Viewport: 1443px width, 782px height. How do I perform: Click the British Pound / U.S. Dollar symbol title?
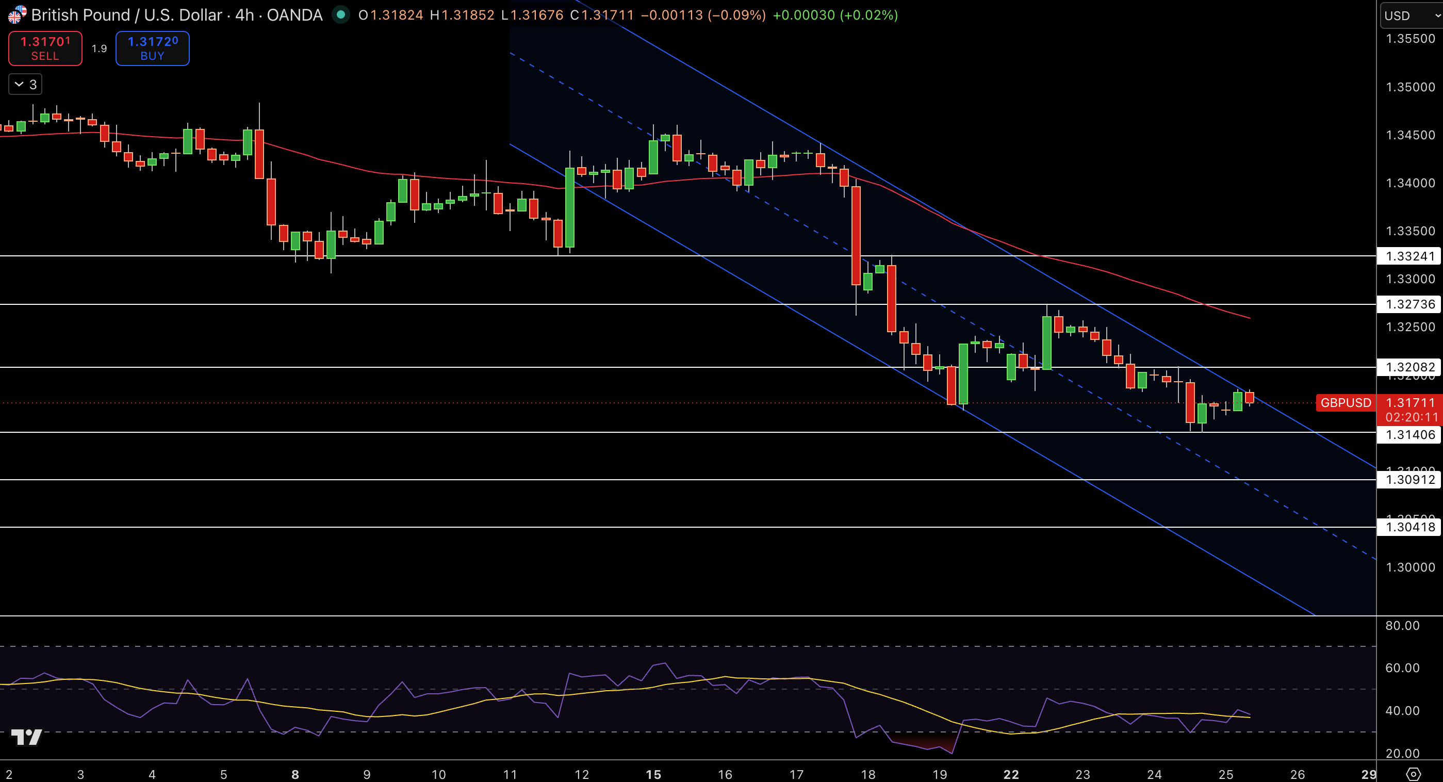(126, 14)
